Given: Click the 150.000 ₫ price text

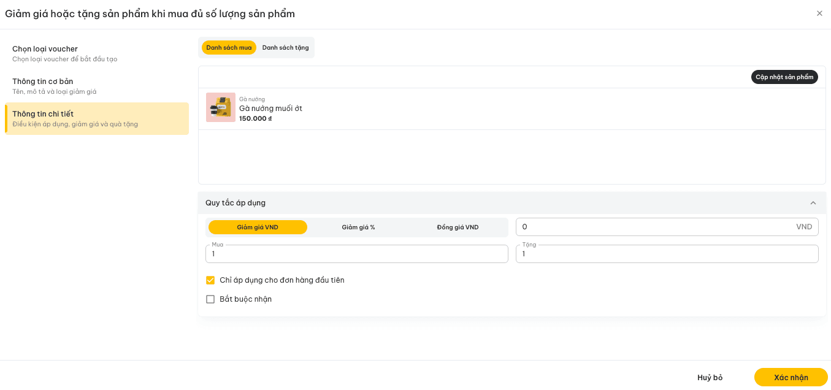Looking at the screenshot, I should (x=255, y=118).
